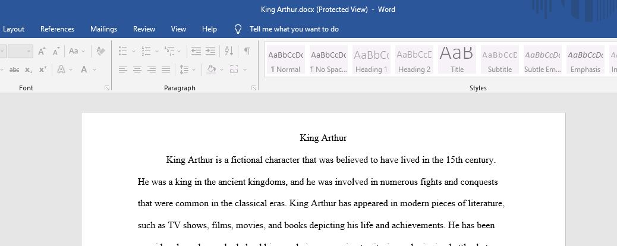
Task: Apply the font color button
Action: pyautogui.click(x=84, y=70)
